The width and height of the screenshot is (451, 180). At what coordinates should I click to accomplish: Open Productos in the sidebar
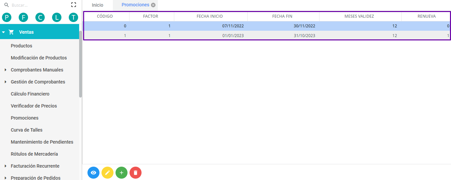21,46
